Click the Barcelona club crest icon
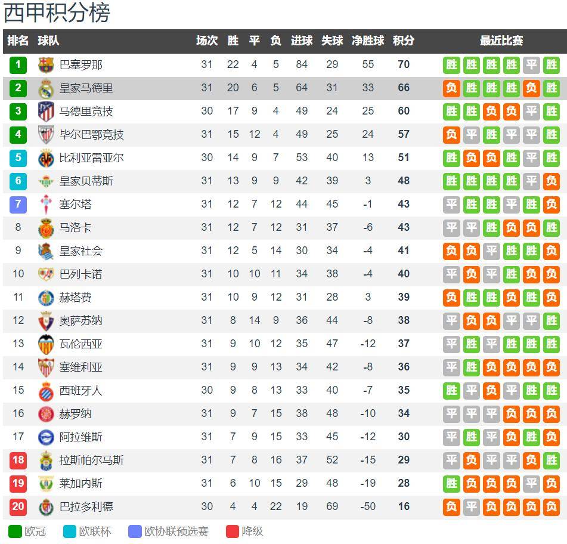Image resolution: width=567 pixels, height=544 pixels. pos(46,65)
